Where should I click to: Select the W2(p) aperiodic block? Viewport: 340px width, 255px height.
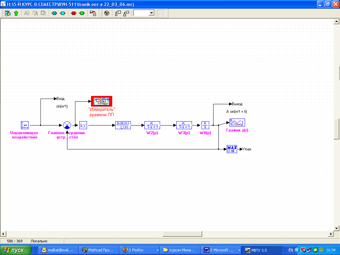coord(152,125)
